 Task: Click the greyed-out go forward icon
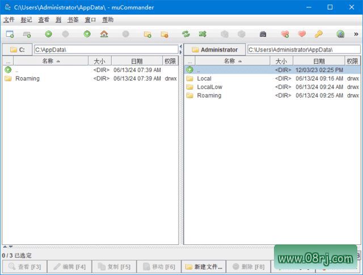(66, 34)
